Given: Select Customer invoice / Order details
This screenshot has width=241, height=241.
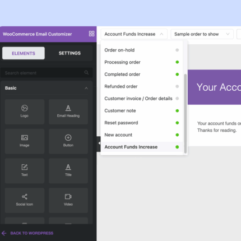Looking at the screenshot, I should pyautogui.click(x=142, y=99).
